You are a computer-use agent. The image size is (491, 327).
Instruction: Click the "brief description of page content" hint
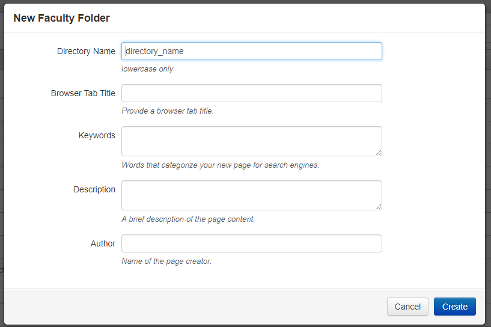188,219
